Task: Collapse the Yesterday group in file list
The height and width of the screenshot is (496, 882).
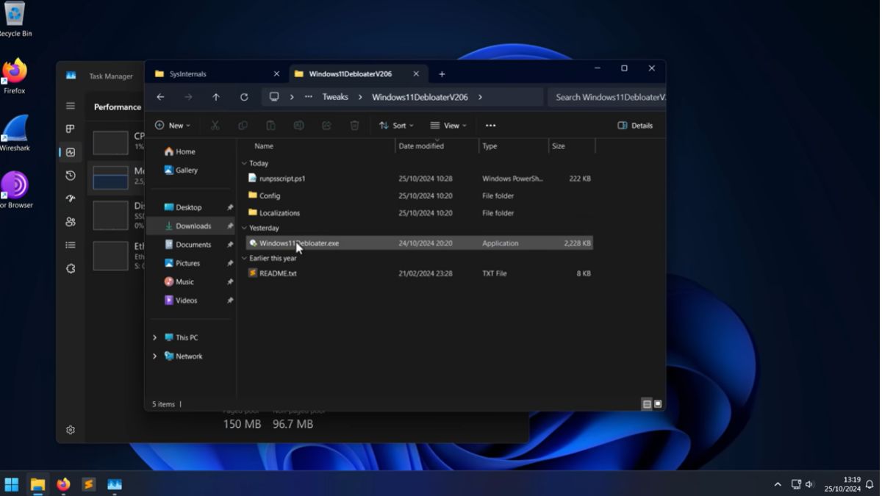Action: click(244, 228)
